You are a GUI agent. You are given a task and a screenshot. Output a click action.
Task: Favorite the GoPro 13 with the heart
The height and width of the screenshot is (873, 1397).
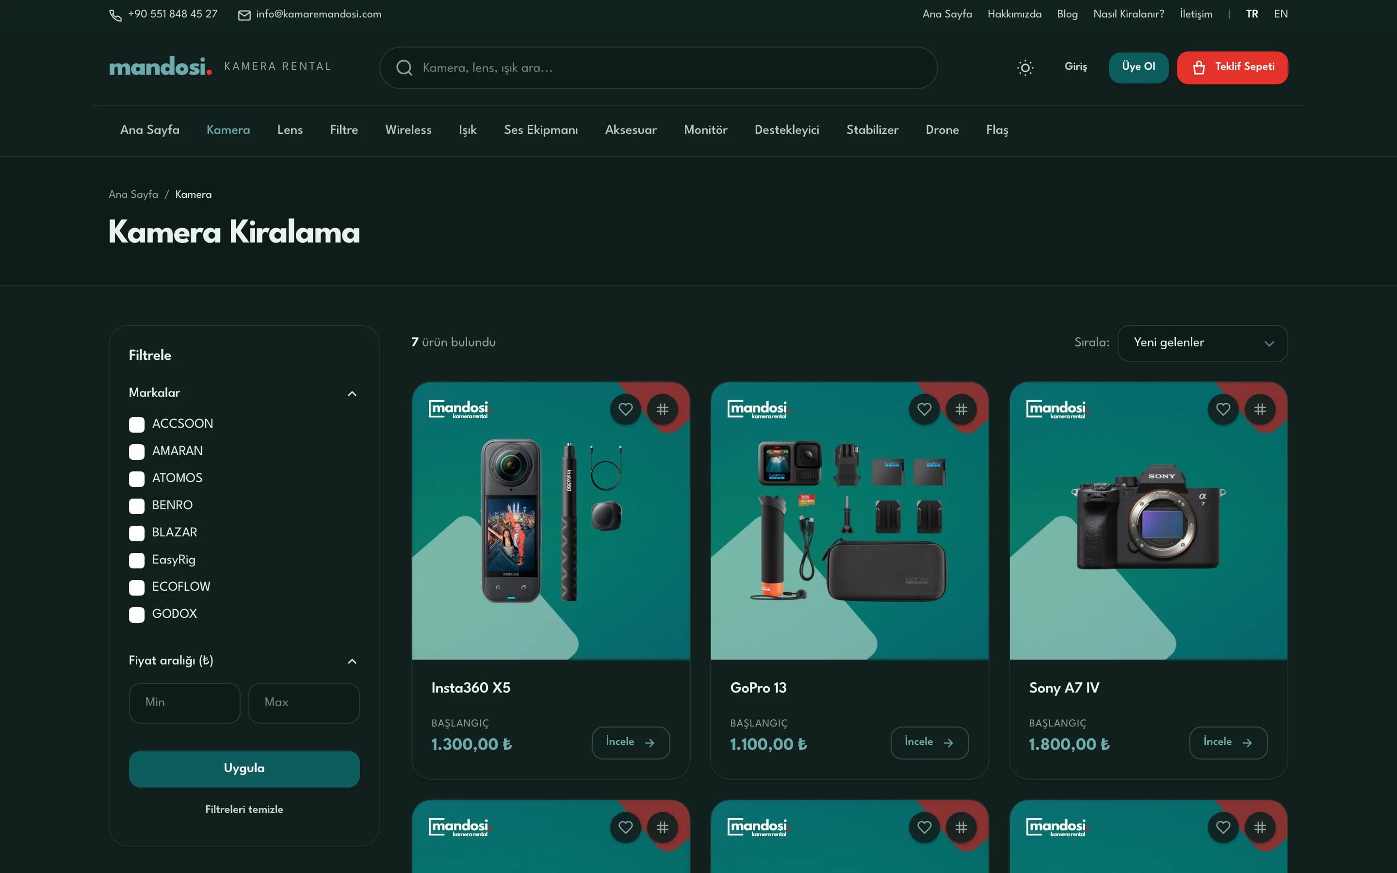pos(924,409)
